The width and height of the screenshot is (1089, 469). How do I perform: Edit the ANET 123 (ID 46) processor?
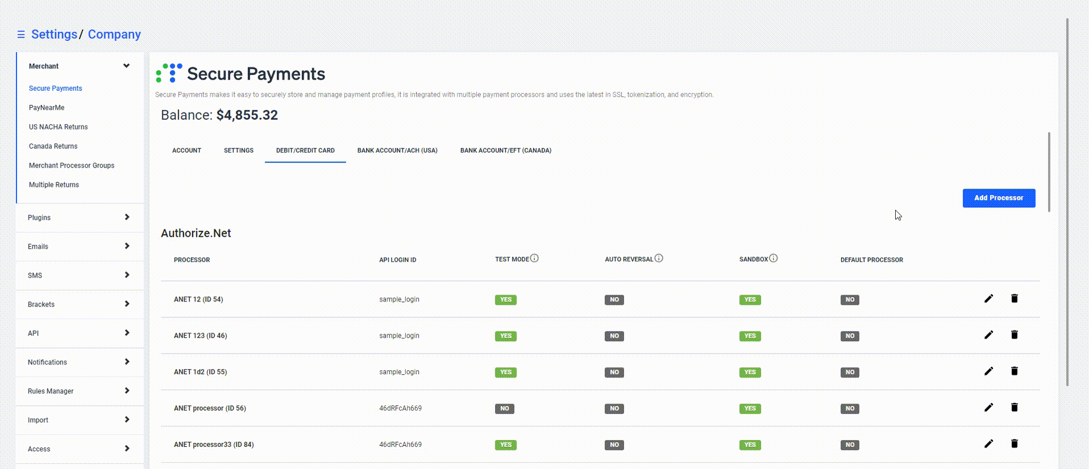click(x=989, y=335)
